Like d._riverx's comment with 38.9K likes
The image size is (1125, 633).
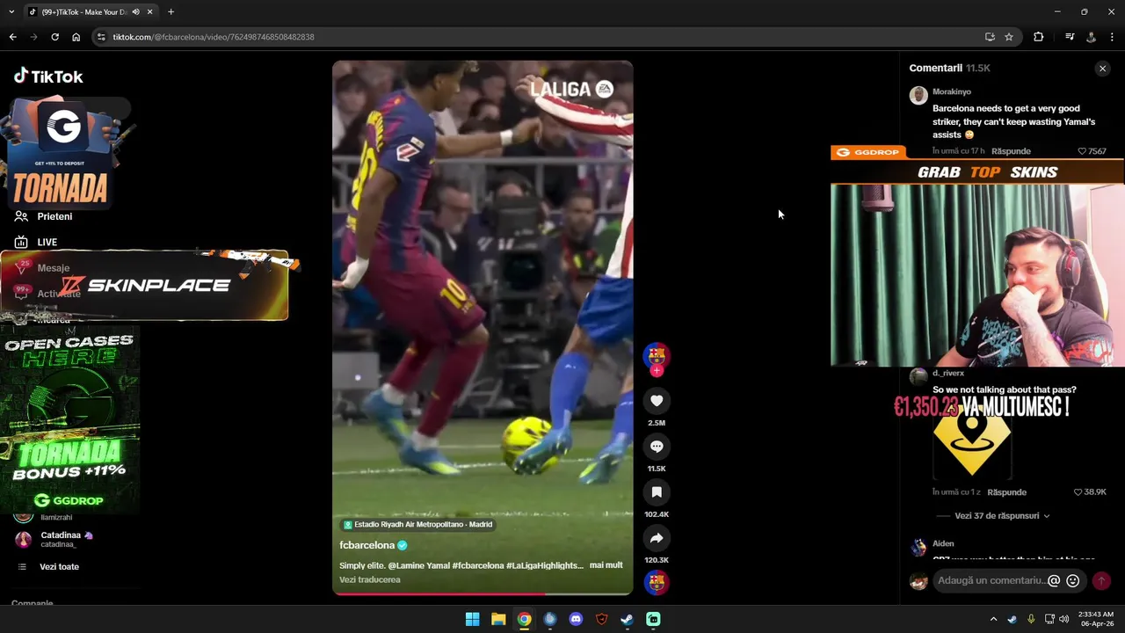tap(1078, 492)
